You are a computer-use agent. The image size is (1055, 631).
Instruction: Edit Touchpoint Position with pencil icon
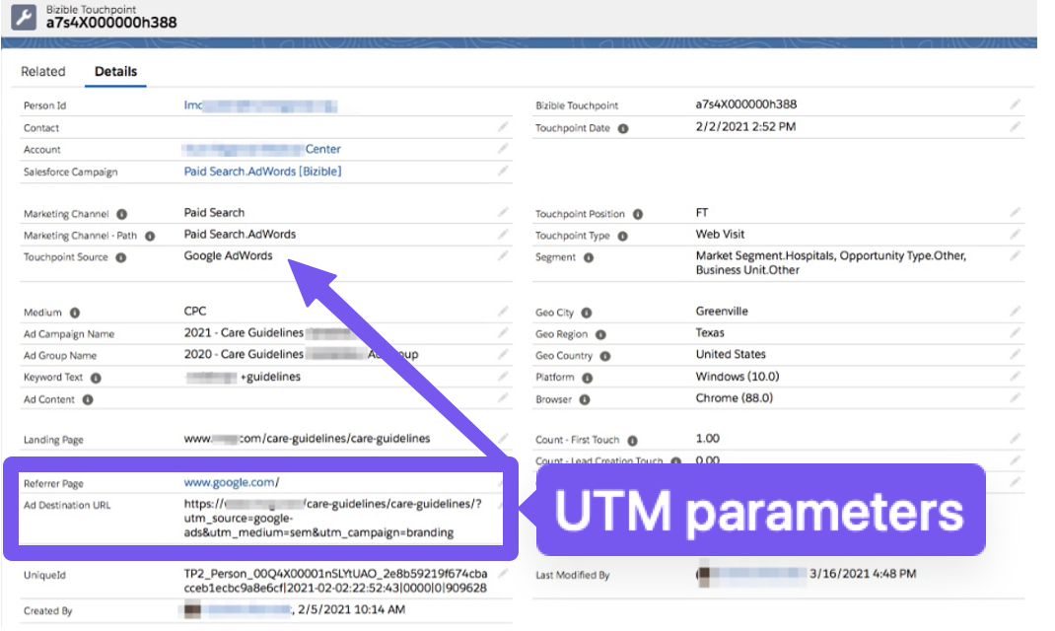(1016, 212)
